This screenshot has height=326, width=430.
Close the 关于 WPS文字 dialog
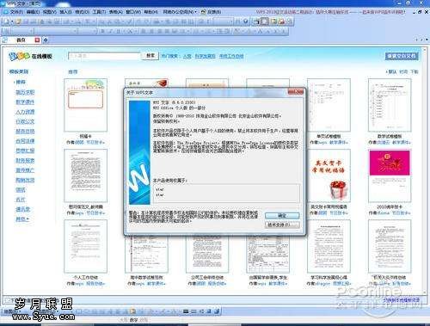295,92
